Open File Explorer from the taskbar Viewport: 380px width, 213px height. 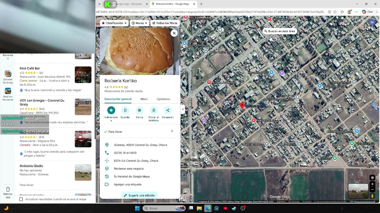[x=199, y=208]
